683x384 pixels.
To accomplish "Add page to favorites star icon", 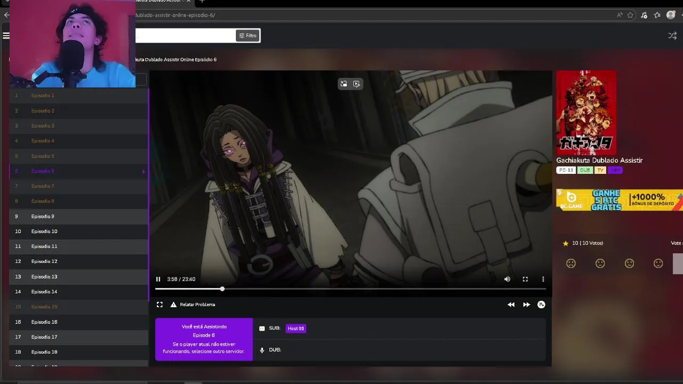I will [631, 15].
